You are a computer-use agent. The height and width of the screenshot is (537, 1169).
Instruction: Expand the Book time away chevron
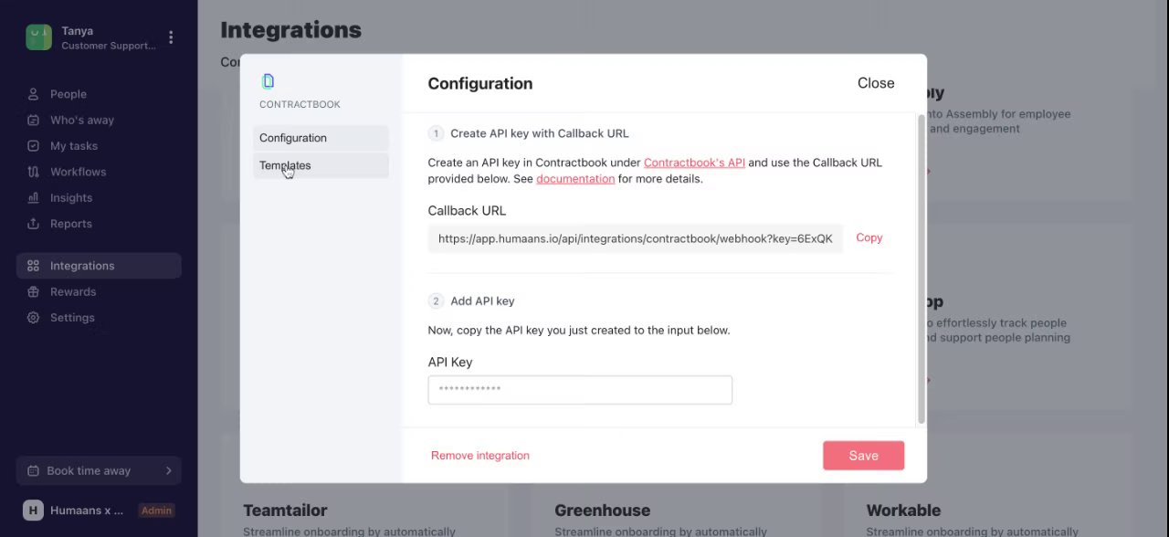[x=169, y=471]
